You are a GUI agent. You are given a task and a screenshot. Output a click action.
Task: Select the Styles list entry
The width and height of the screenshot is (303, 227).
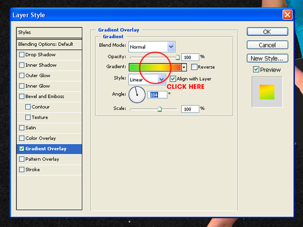49,32
